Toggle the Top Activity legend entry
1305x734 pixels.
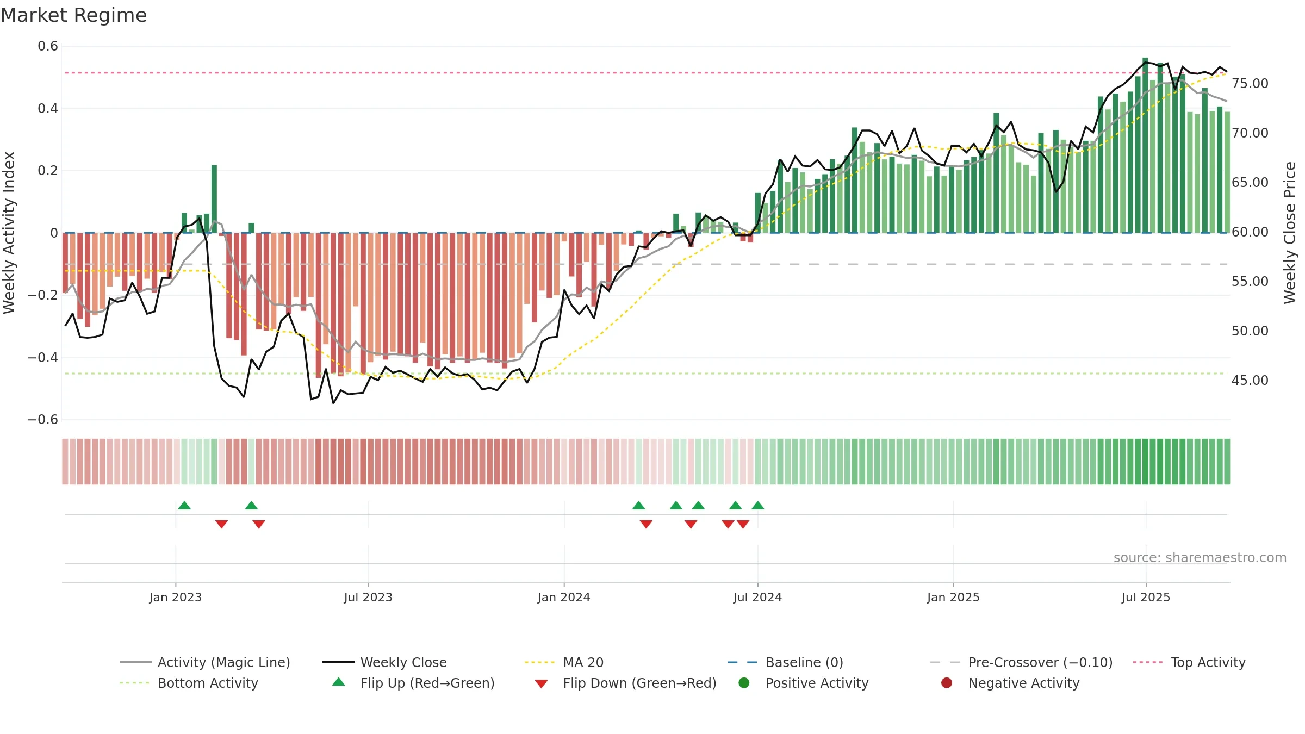(x=1189, y=662)
